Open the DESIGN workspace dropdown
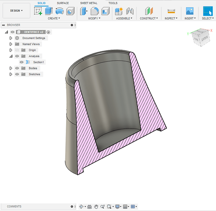The height and width of the screenshot is (211, 216). click(x=16, y=11)
